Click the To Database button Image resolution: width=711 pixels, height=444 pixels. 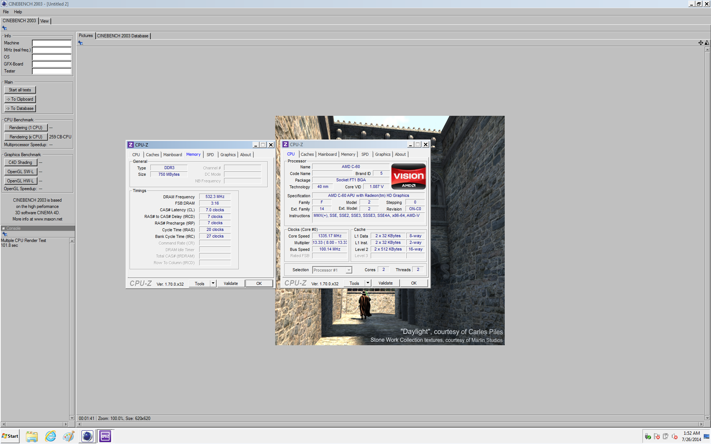pos(20,108)
